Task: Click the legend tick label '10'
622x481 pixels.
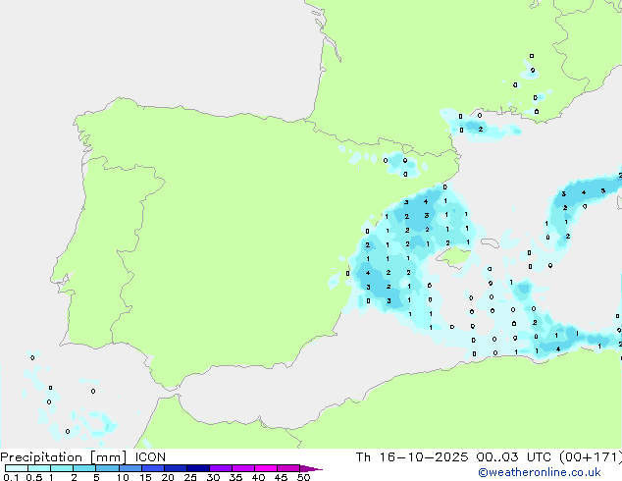Action: tap(123, 477)
